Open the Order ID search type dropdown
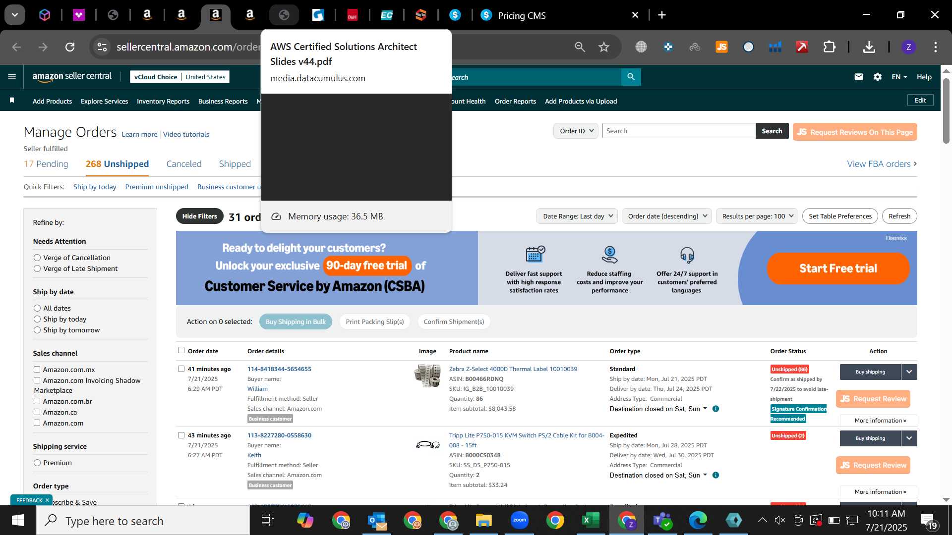The width and height of the screenshot is (952, 535). [576, 131]
